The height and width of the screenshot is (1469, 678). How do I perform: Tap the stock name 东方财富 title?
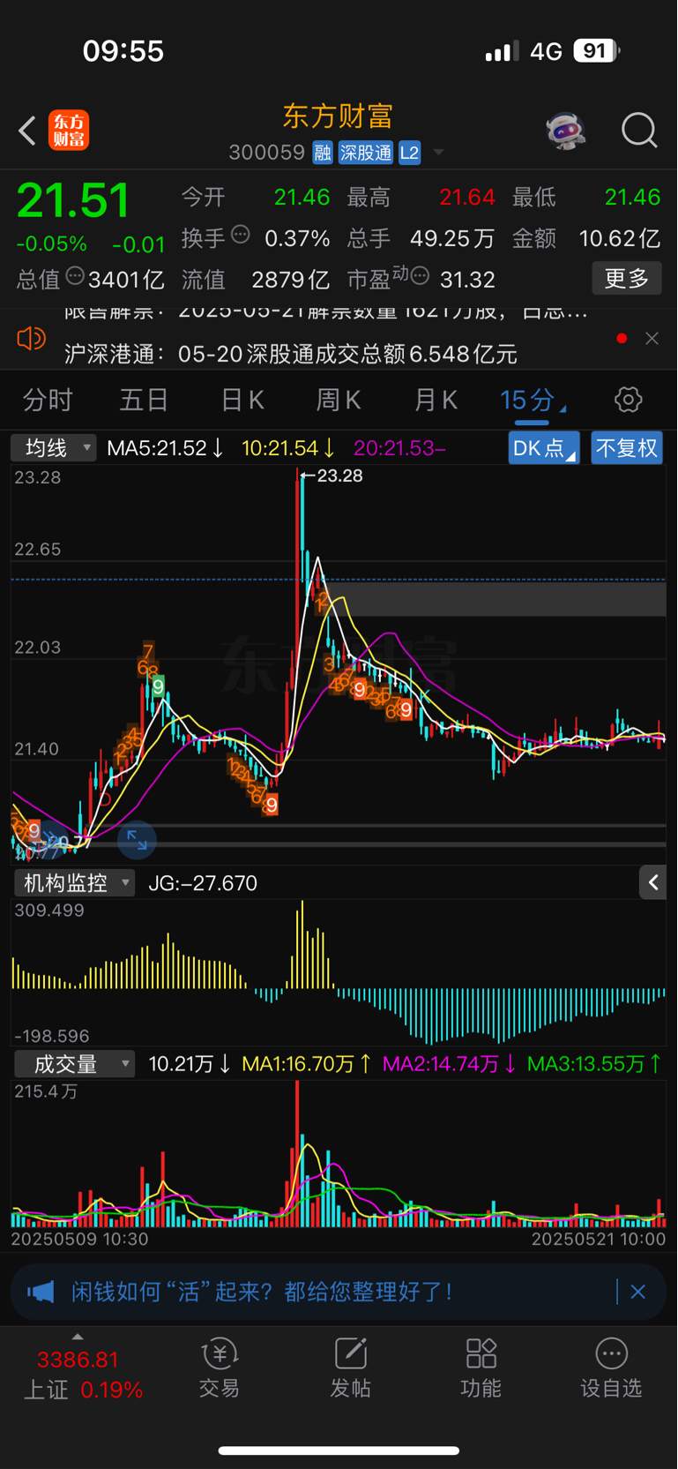tap(338, 116)
